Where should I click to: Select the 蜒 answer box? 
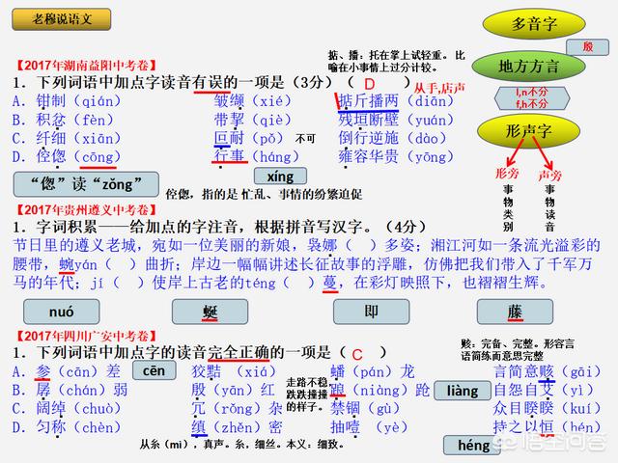(211, 311)
